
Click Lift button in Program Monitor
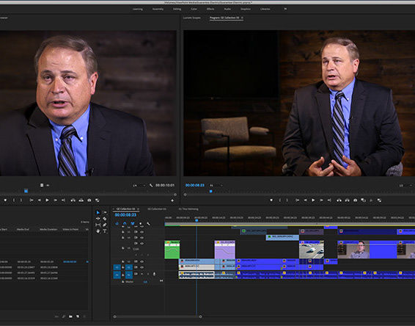(339, 200)
